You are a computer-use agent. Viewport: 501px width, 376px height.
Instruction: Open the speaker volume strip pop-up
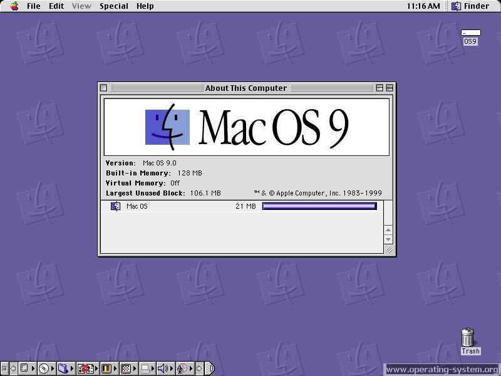(x=163, y=368)
